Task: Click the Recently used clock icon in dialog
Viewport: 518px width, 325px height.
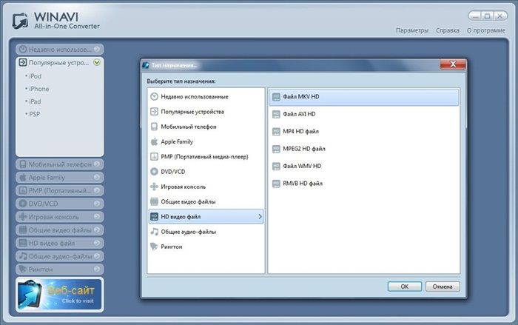Action: pos(154,96)
